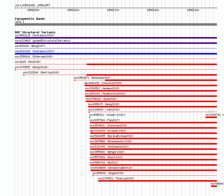Click nsv5984726 (Wu2021) label
The width and height of the screenshot is (224, 196).
[x=104, y=162]
